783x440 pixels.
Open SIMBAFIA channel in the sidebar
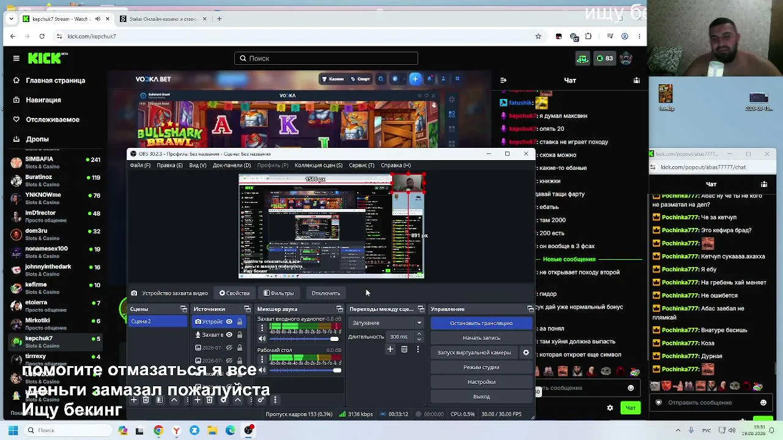[55, 162]
